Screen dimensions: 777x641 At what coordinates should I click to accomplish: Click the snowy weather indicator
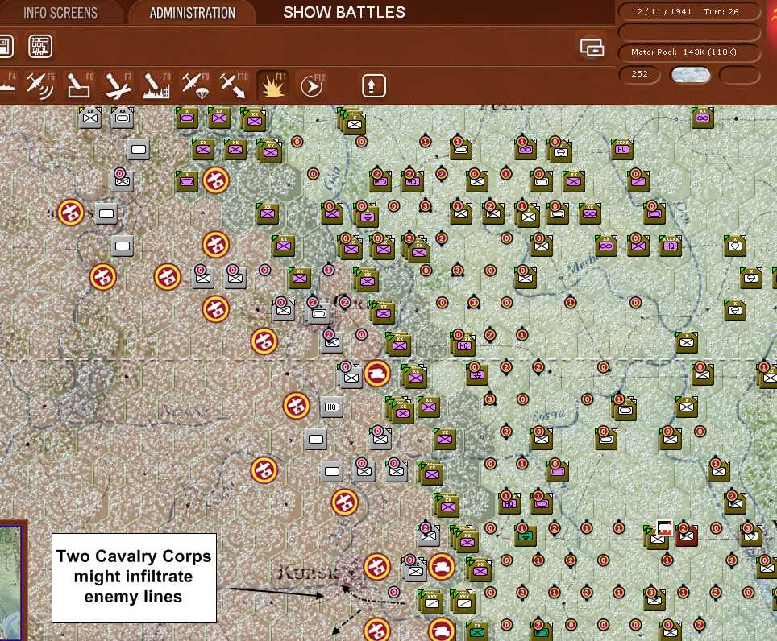pyautogui.click(x=690, y=75)
